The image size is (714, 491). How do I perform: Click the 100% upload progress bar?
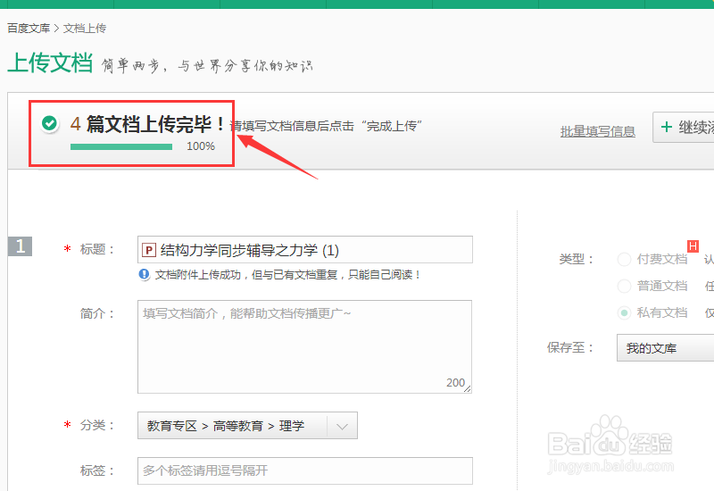tap(121, 146)
